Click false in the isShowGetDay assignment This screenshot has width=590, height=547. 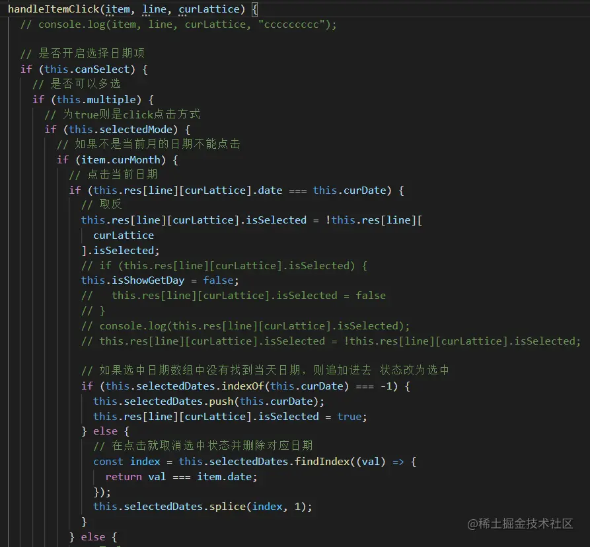218,280
